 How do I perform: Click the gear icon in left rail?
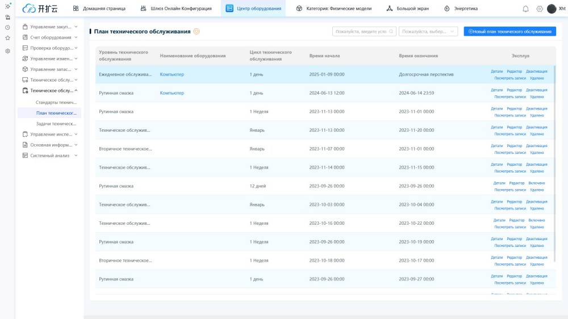7,51
